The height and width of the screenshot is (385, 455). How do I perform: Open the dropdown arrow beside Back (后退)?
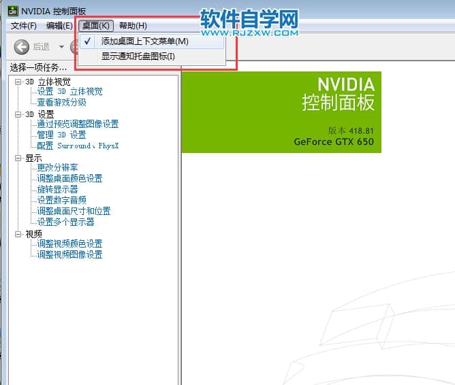pyautogui.click(x=61, y=47)
